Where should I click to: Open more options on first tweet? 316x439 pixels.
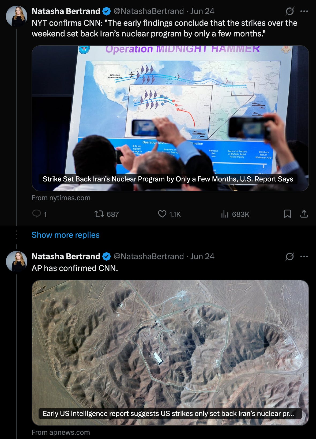click(x=304, y=11)
